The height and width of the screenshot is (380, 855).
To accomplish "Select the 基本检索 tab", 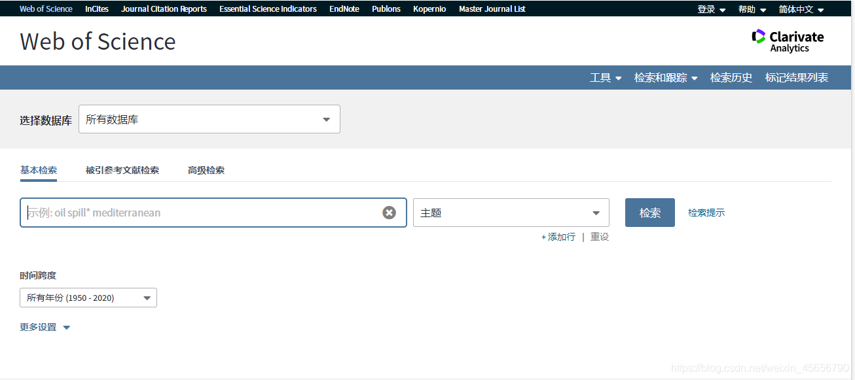I will tap(39, 170).
